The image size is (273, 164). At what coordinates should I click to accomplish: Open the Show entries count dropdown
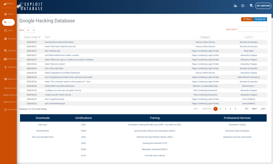tap(30, 30)
